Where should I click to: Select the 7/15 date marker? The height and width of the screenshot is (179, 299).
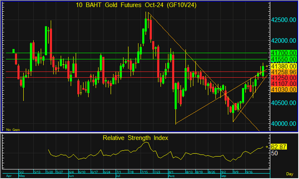(144, 172)
